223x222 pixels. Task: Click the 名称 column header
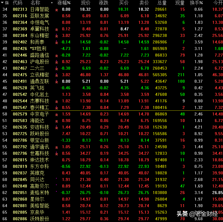(35, 3)
